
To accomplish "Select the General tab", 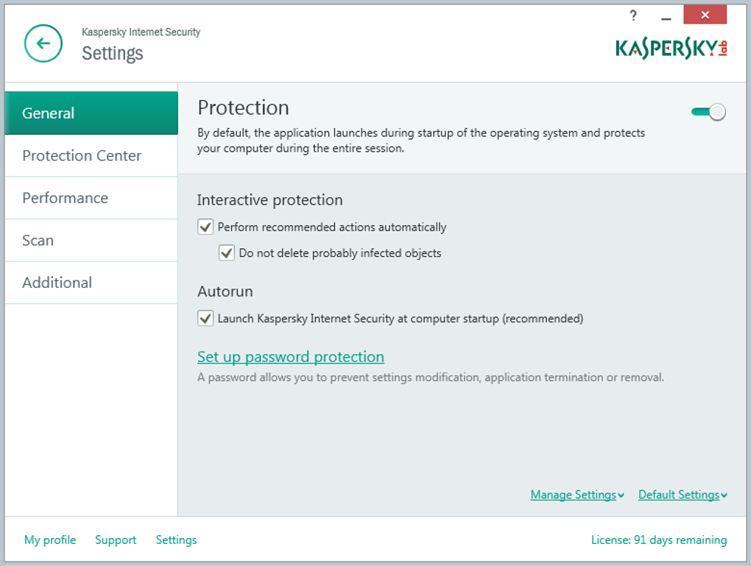I will [x=91, y=113].
